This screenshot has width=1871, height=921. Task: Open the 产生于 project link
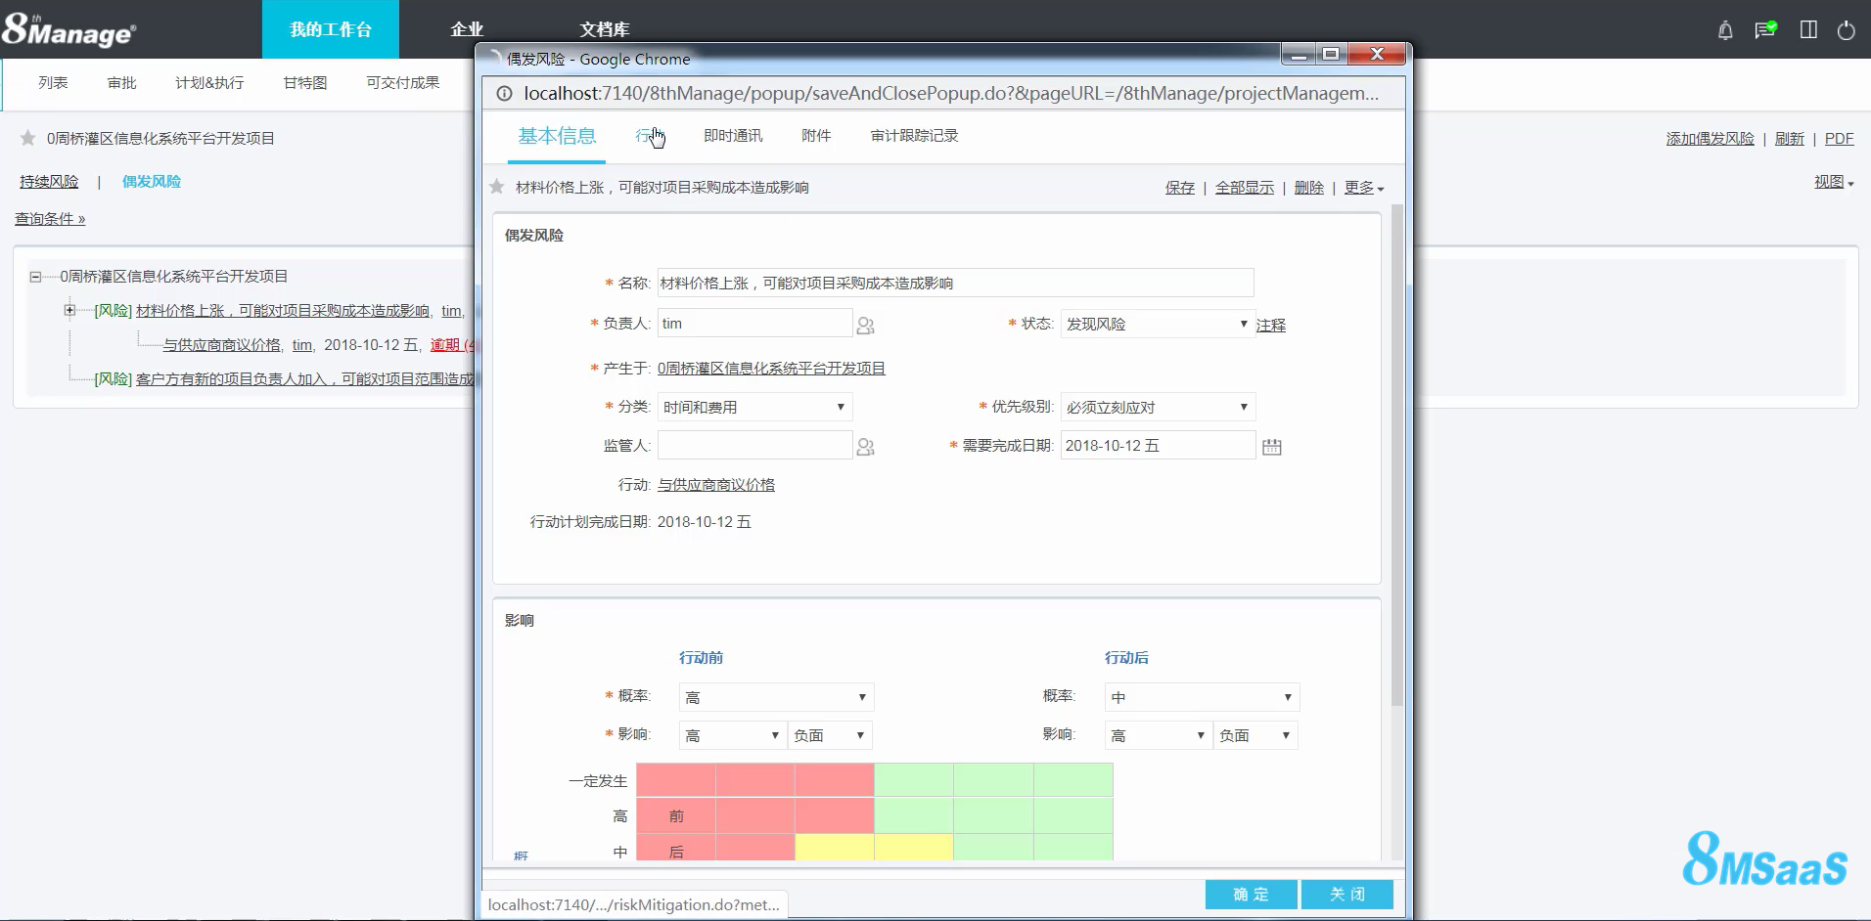(771, 369)
